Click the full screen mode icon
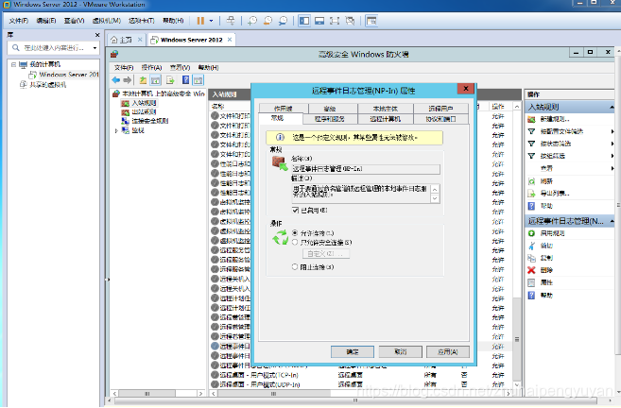This screenshot has width=621, height=408. click(335, 21)
